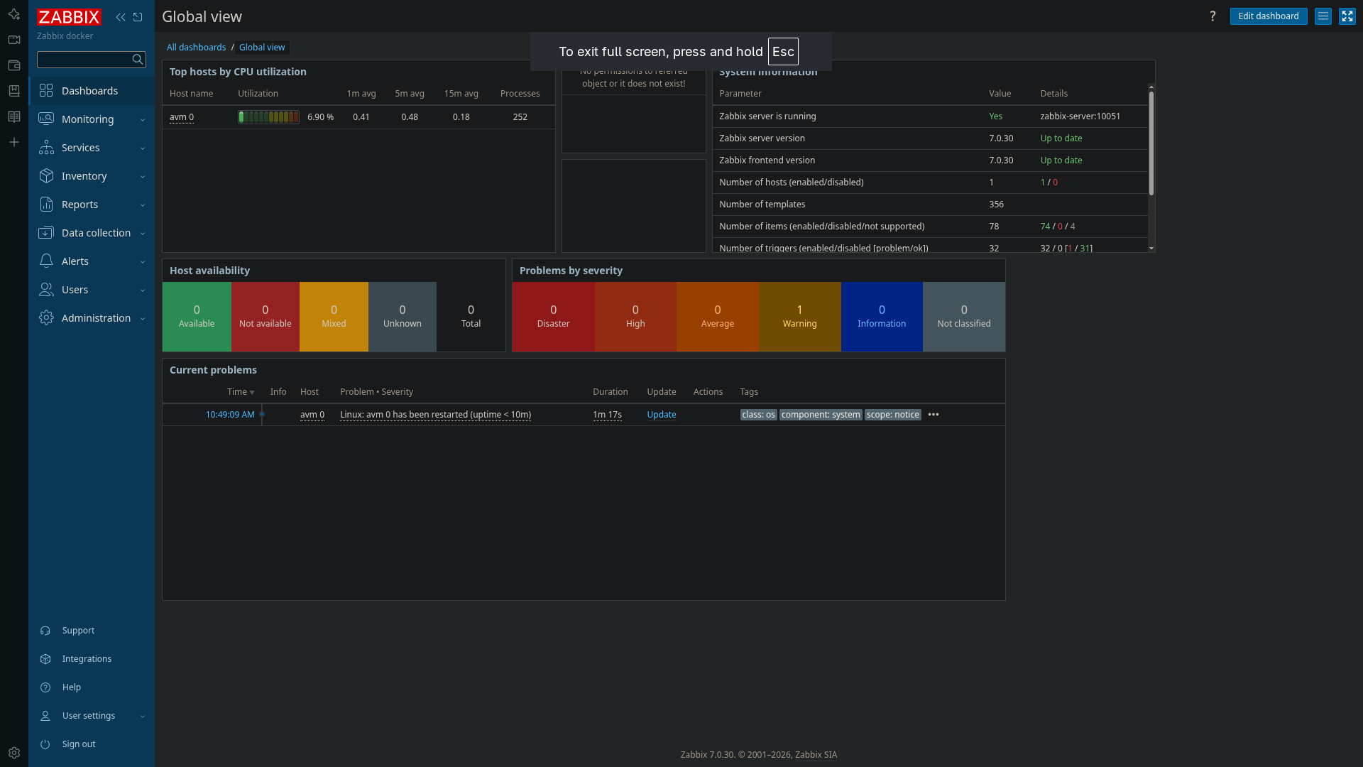Image resolution: width=1363 pixels, height=767 pixels.
Task: Expand the Users menu chevron
Action: click(x=143, y=290)
